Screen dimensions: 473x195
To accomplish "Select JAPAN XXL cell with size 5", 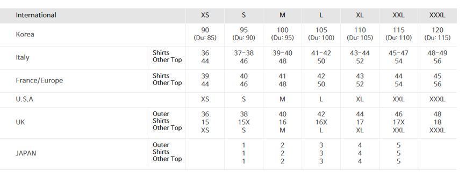I will (398, 153).
